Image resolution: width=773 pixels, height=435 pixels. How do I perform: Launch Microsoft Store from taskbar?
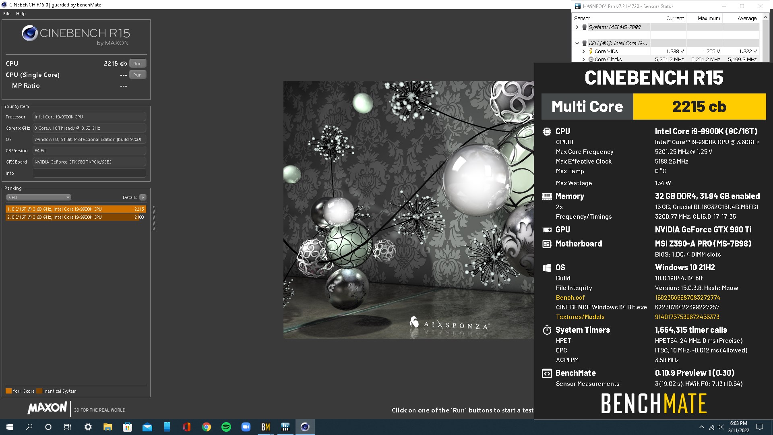pyautogui.click(x=127, y=427)
